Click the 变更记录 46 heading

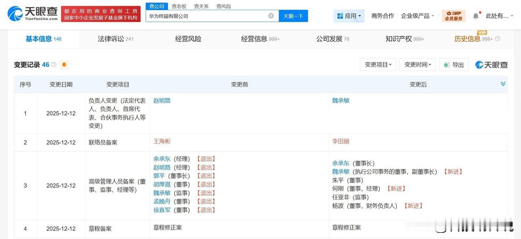(32, 65)
